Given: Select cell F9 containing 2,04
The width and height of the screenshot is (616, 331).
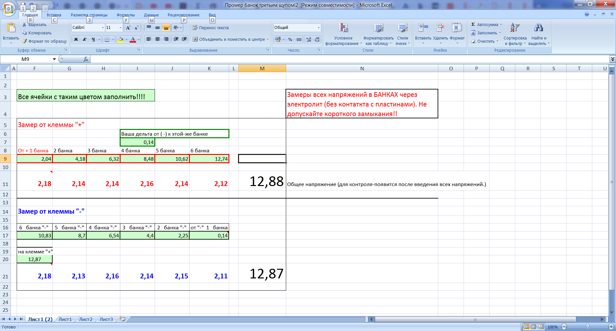Looking at the screenshot, I should click(35, 159).
